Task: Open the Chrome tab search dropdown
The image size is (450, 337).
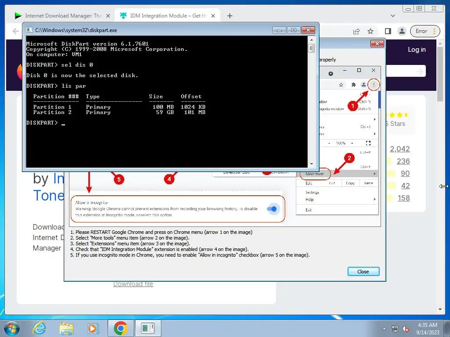Action: [x=393, y=16]
